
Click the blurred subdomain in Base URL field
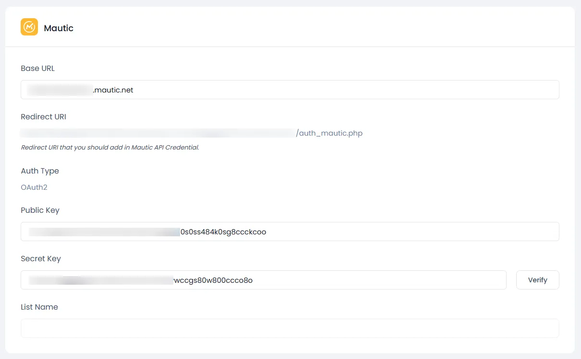60,90
